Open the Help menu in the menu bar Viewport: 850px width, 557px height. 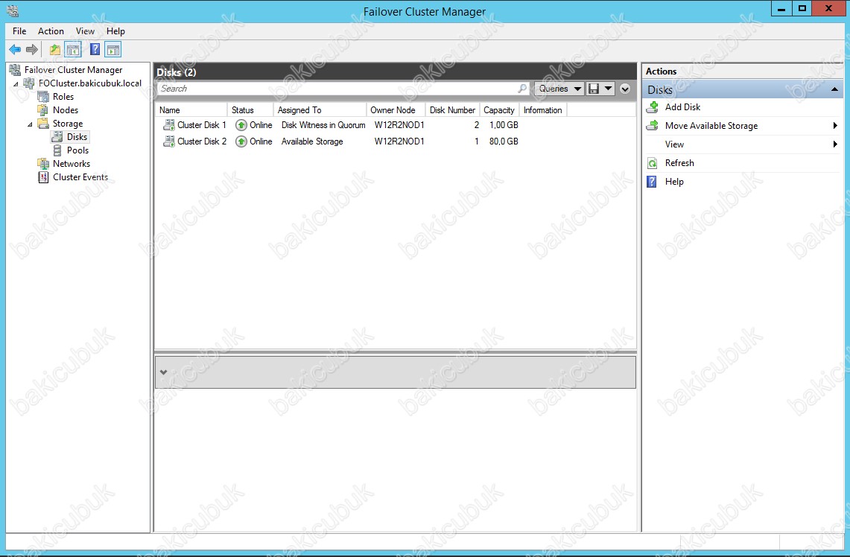(x=115, y=31)
